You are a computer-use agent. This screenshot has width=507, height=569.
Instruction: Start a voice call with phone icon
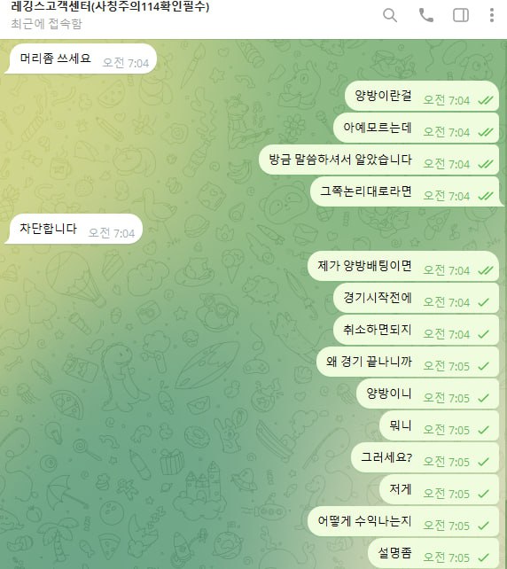426,16
